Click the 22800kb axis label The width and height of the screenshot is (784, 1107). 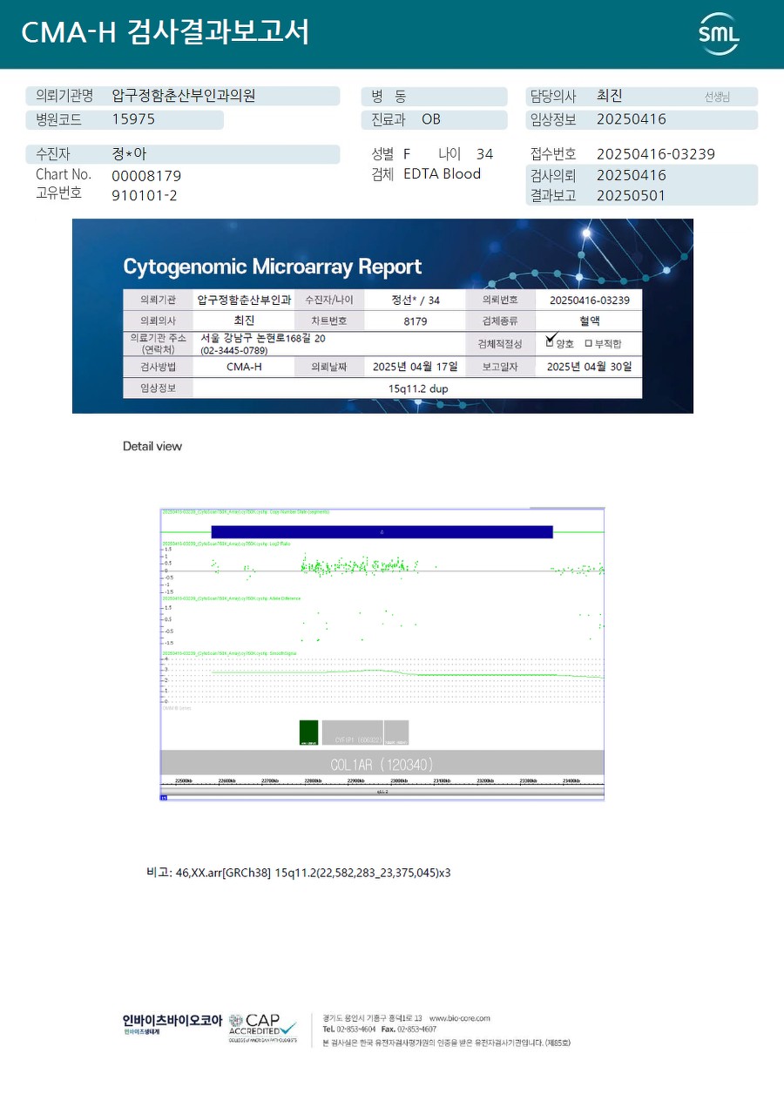313,781
